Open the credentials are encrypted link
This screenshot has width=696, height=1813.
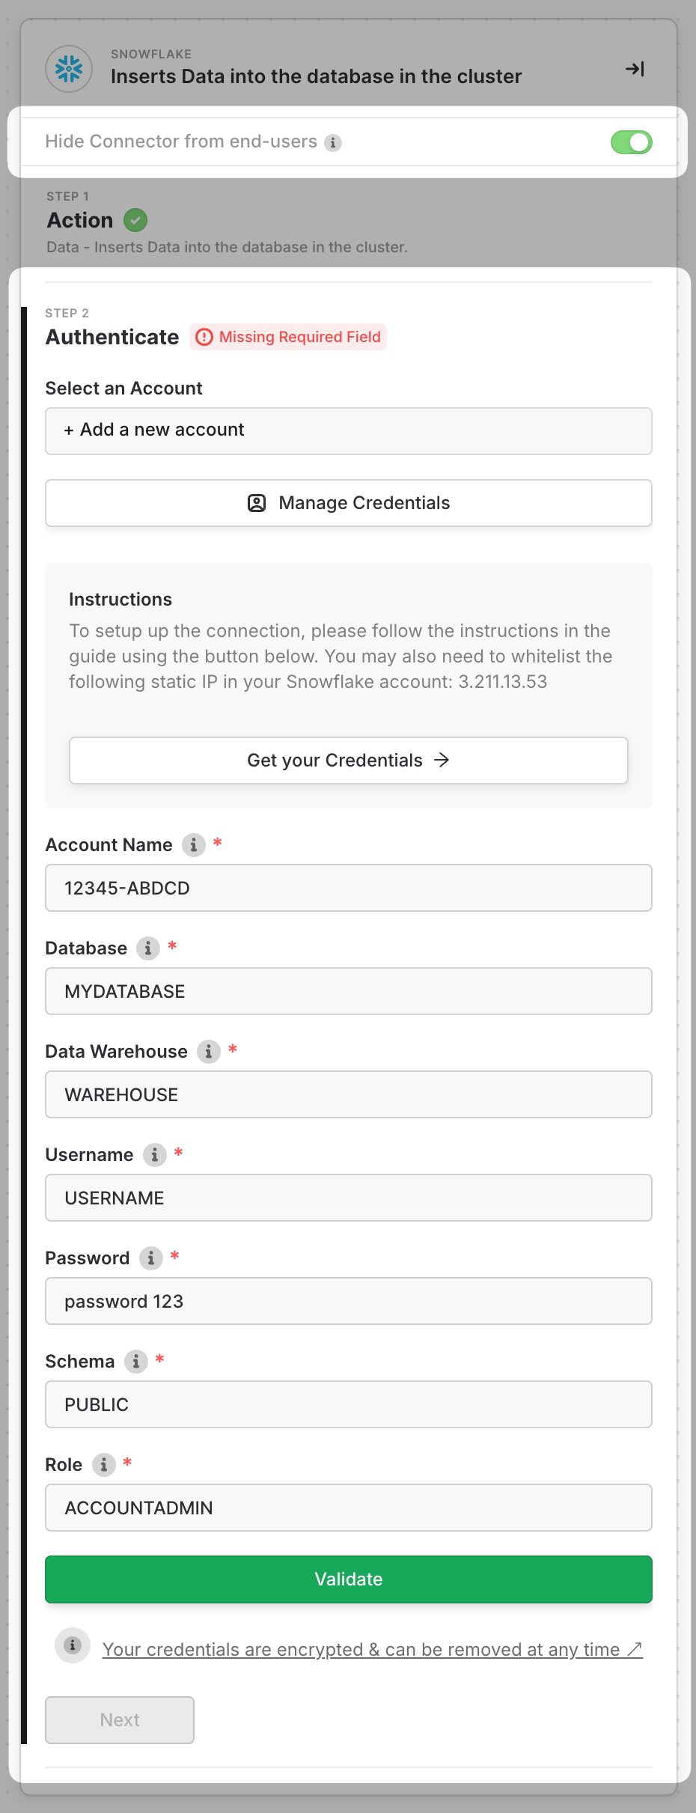[x=372, y=1650]
